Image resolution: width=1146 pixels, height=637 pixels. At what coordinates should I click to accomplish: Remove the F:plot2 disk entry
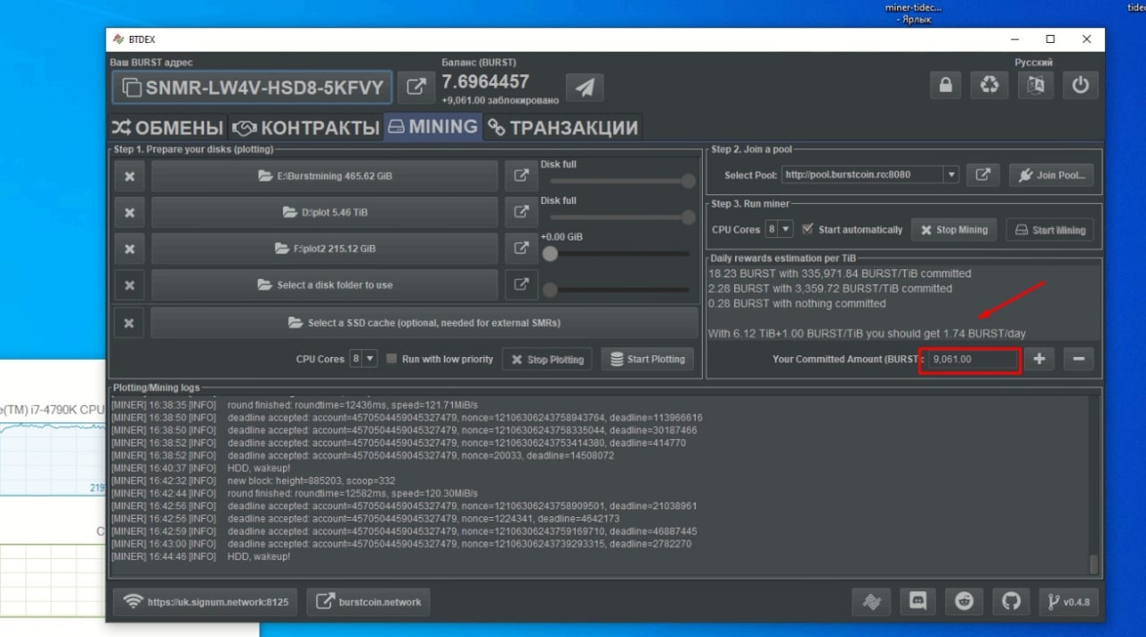[x=130, y=249]
